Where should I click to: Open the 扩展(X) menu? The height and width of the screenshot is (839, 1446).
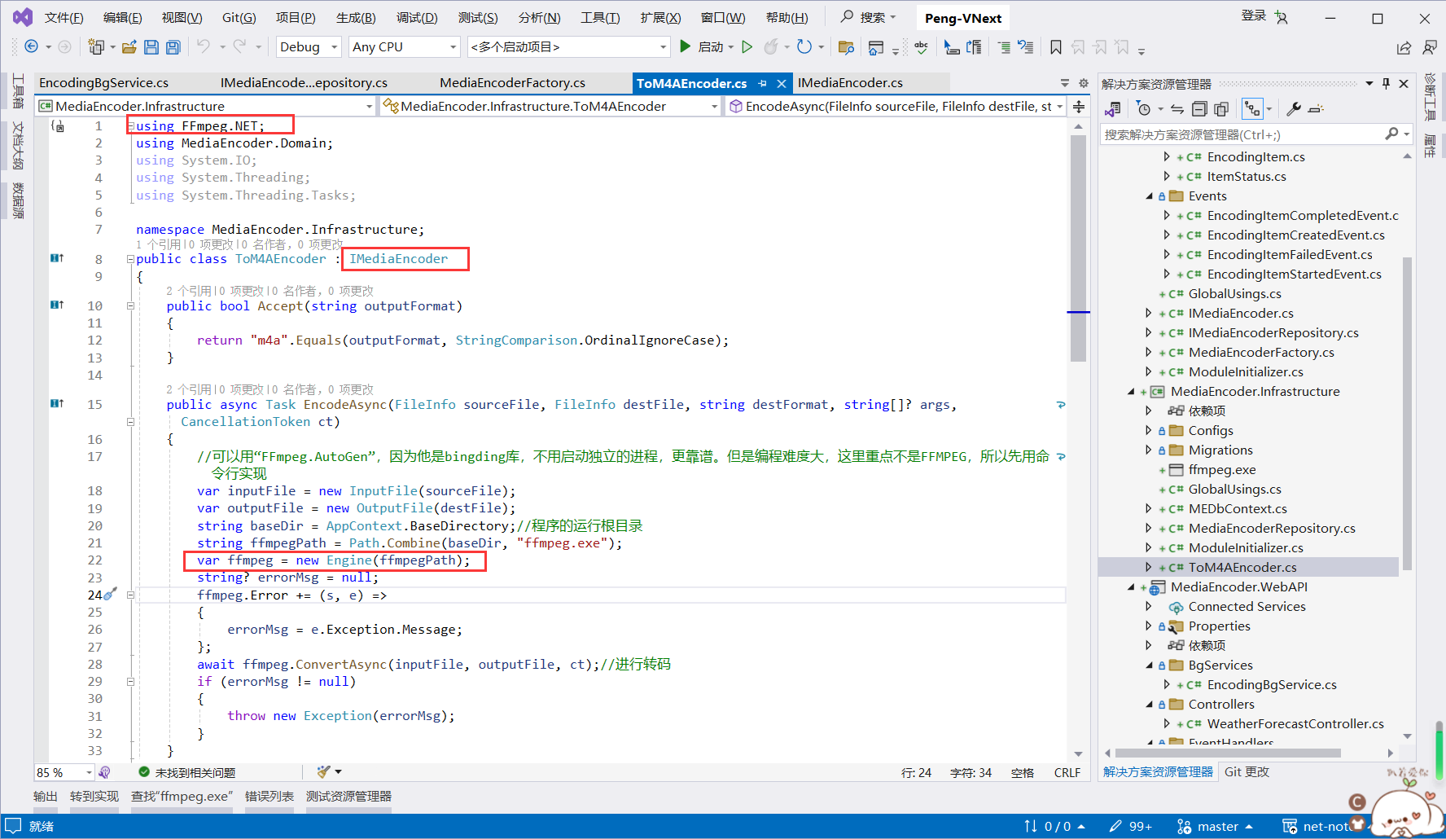(660, 18)
